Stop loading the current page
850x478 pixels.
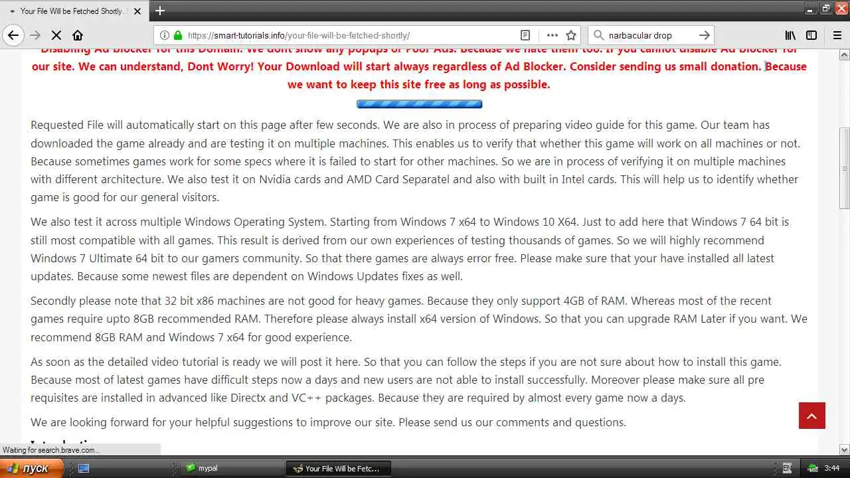[x=56, y=35]
